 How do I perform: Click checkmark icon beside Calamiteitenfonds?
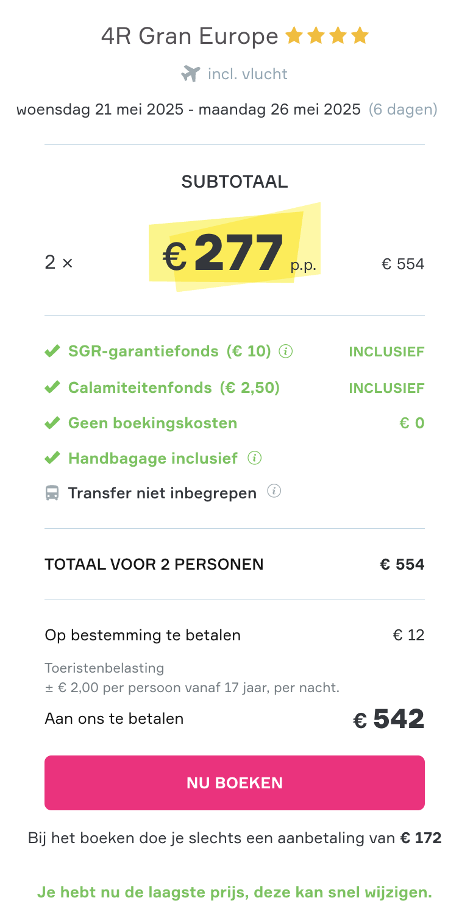point(52,387)
